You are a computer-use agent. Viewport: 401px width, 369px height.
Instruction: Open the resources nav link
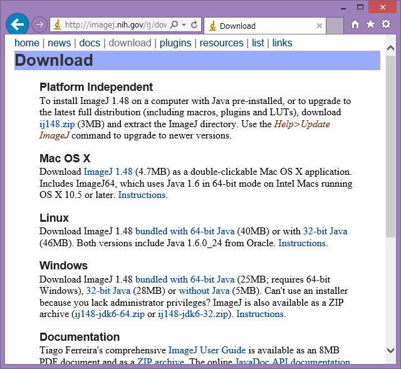(221, 43)
